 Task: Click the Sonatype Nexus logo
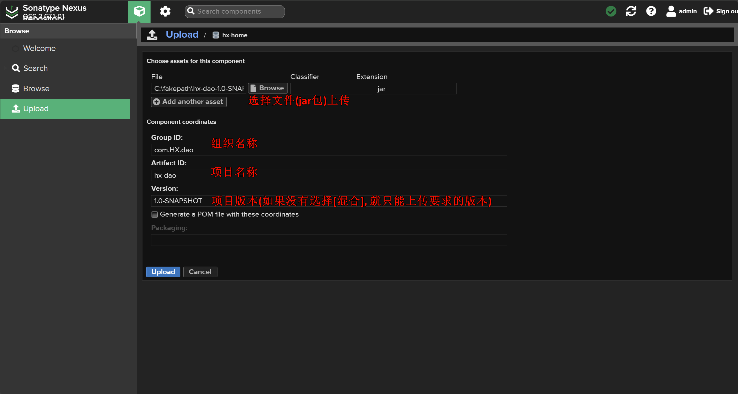(12, 12)
